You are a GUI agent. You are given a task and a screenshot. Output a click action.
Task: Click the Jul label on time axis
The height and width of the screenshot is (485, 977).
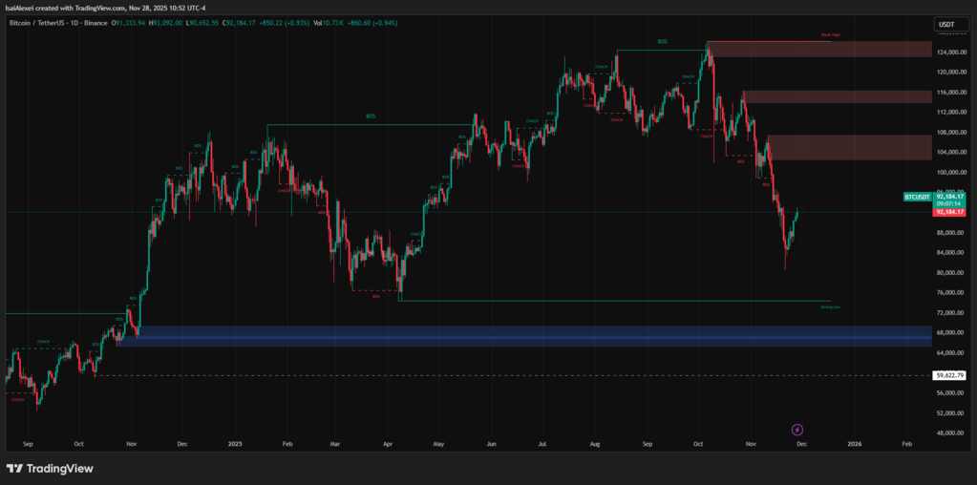tap(542, 445)
